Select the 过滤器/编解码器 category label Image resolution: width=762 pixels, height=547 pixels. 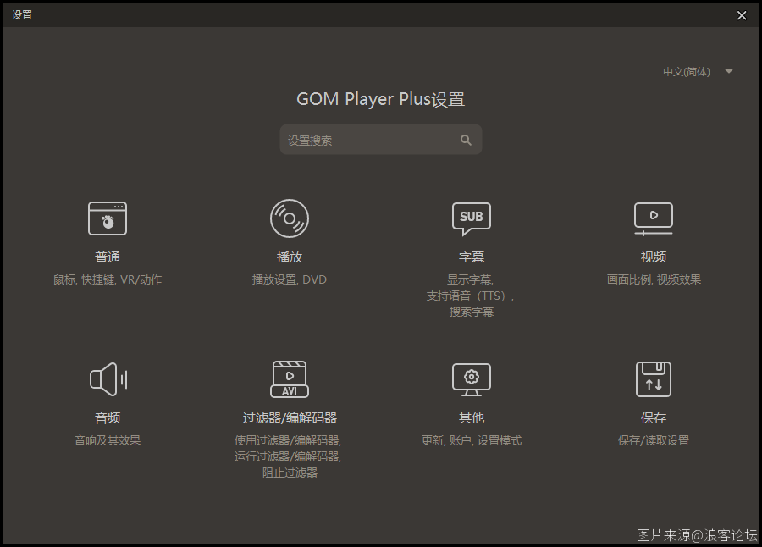coord(290,417)
